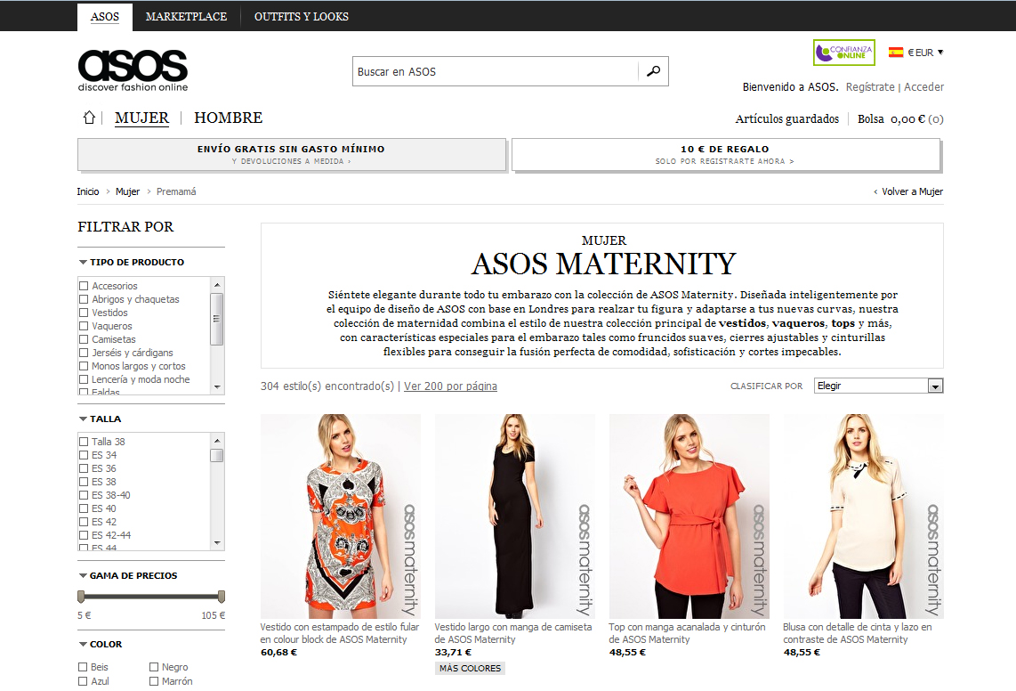
Task: Click the Envío gratis sin gasto mínimo banner
Action: pos(292,154)
